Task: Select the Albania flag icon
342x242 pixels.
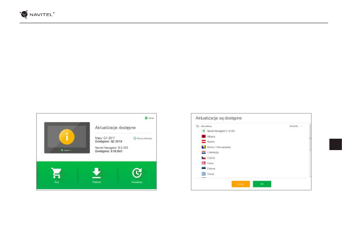Action: tap(204, 136)
